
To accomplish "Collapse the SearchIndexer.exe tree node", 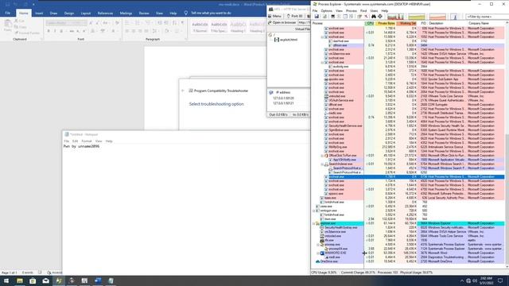I will 322,164.
